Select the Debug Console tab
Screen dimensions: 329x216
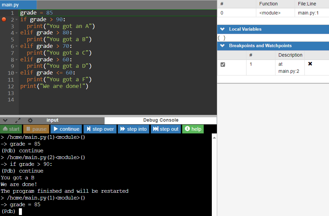point(161,120)
